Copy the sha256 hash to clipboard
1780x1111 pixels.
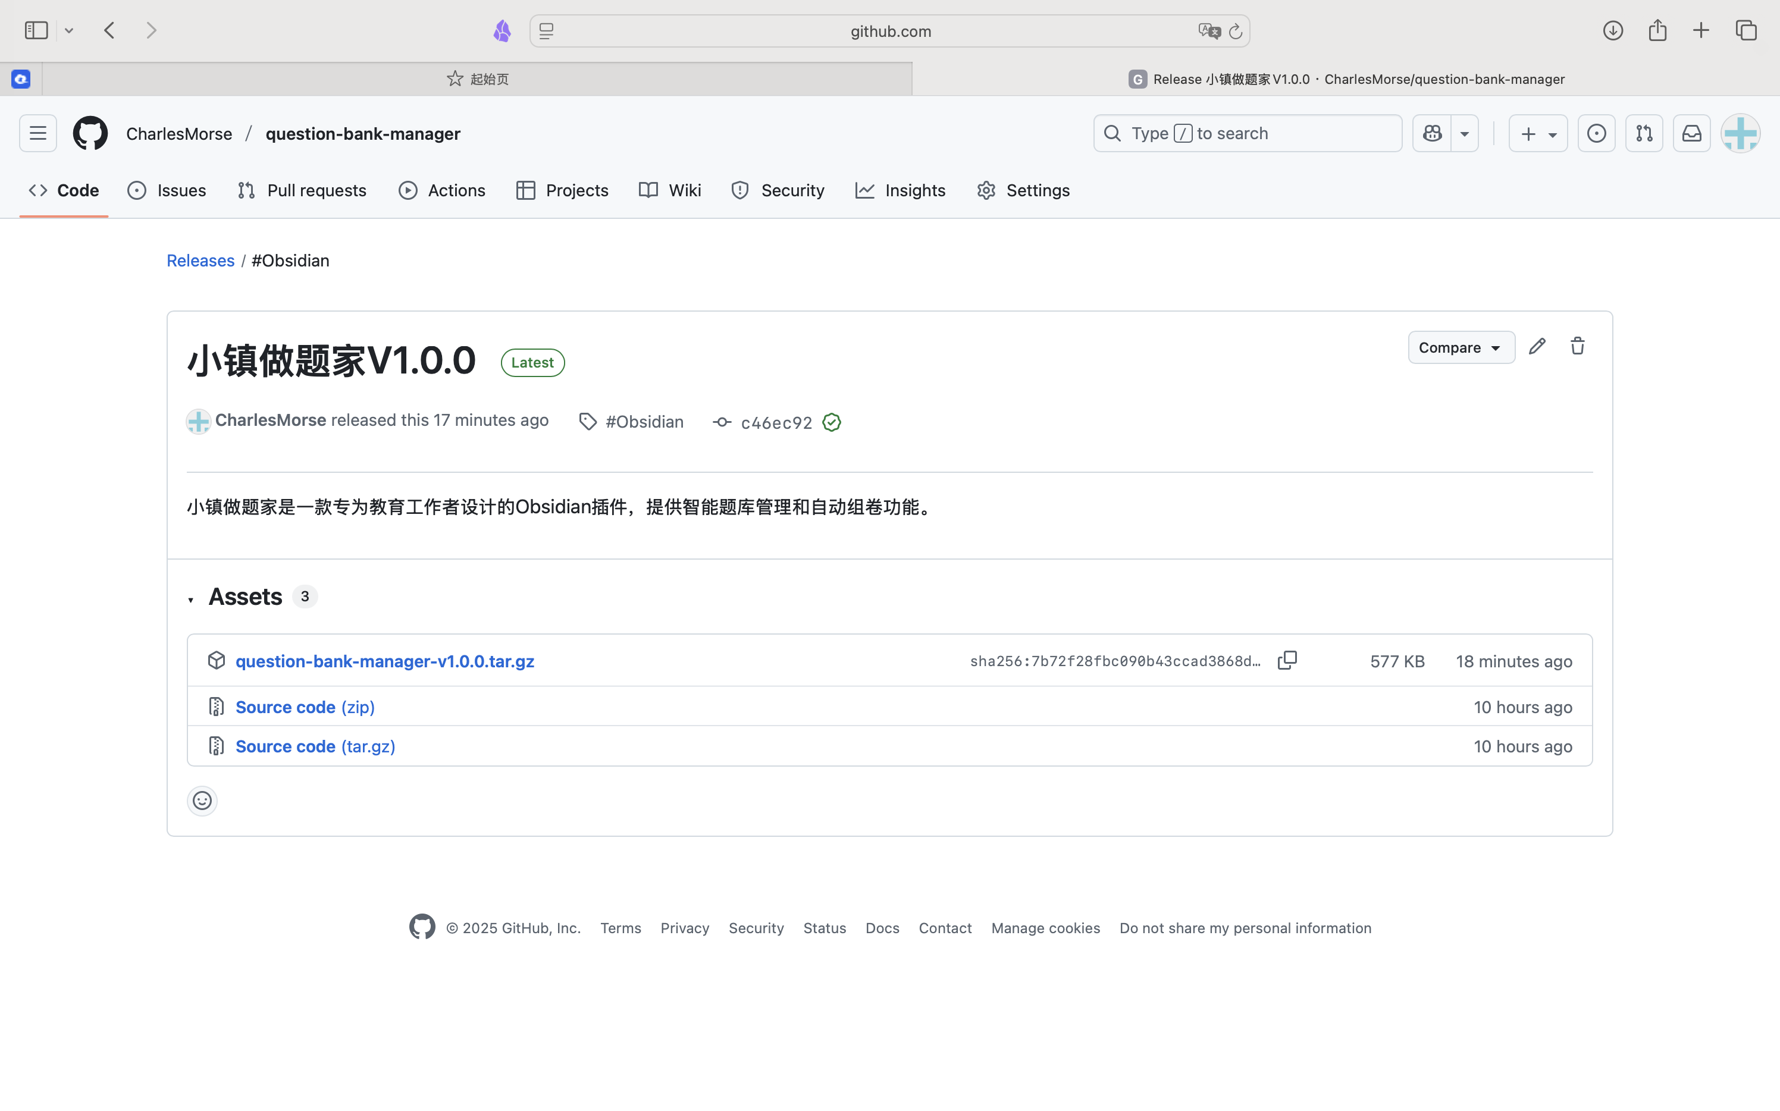[x=1287, y=661]
